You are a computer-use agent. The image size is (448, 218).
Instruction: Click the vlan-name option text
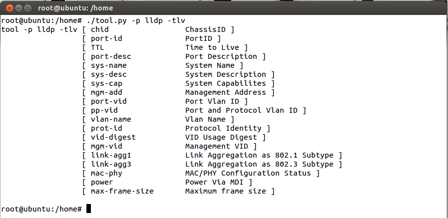tap(111, 119)
